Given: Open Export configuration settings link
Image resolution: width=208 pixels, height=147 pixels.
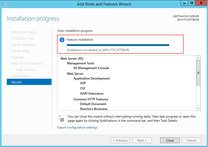Looking at the screenshot, I should [x=77, y=127].
